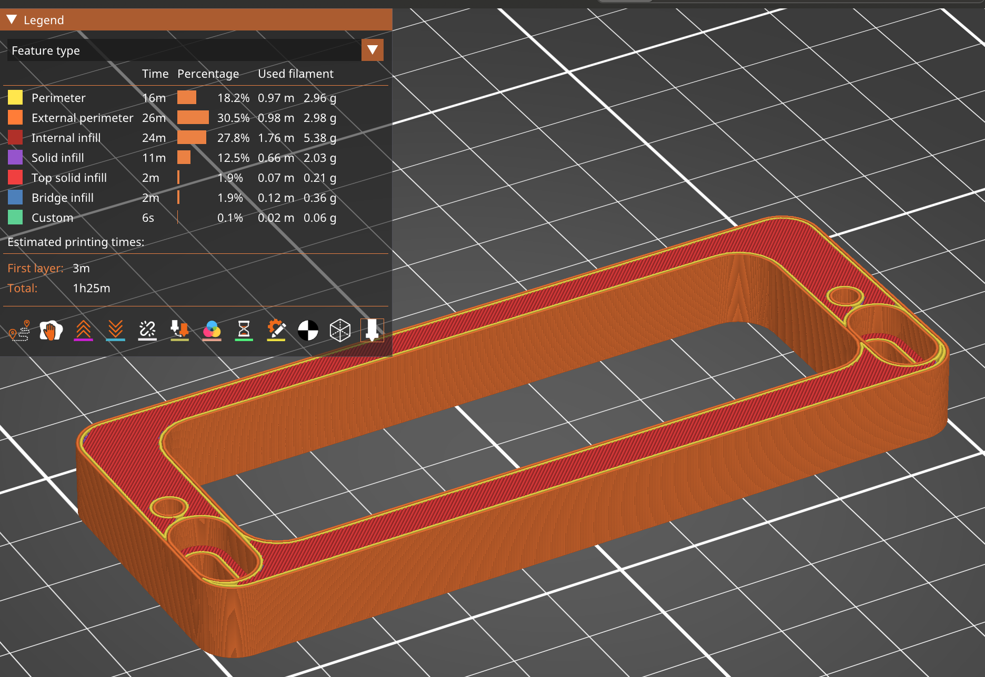
Task: Select the External perimeter label
Action: pyautogui.click(x=83, y=118)
